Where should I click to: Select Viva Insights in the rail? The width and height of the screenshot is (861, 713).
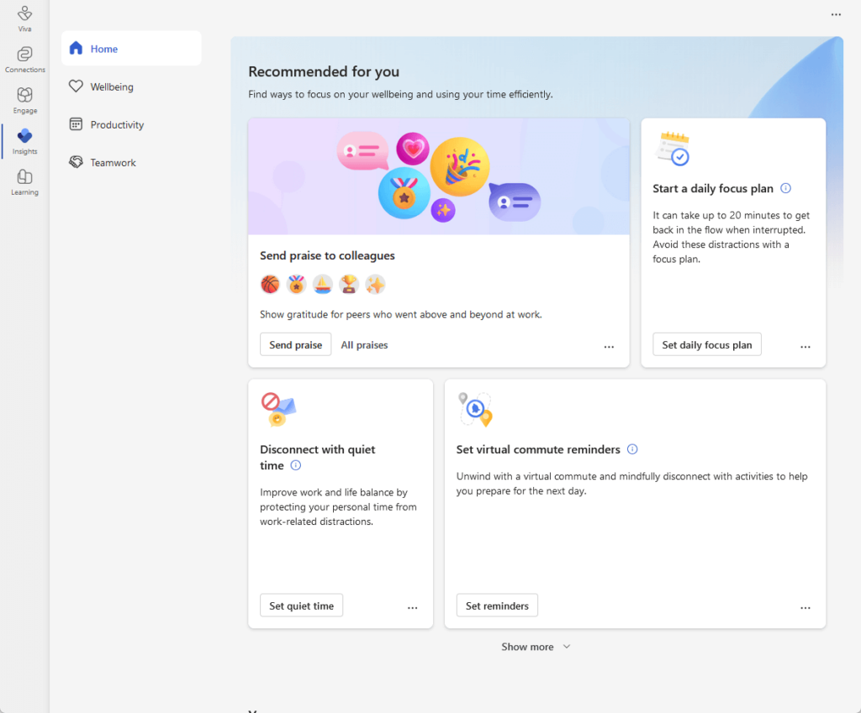point(24,141)
